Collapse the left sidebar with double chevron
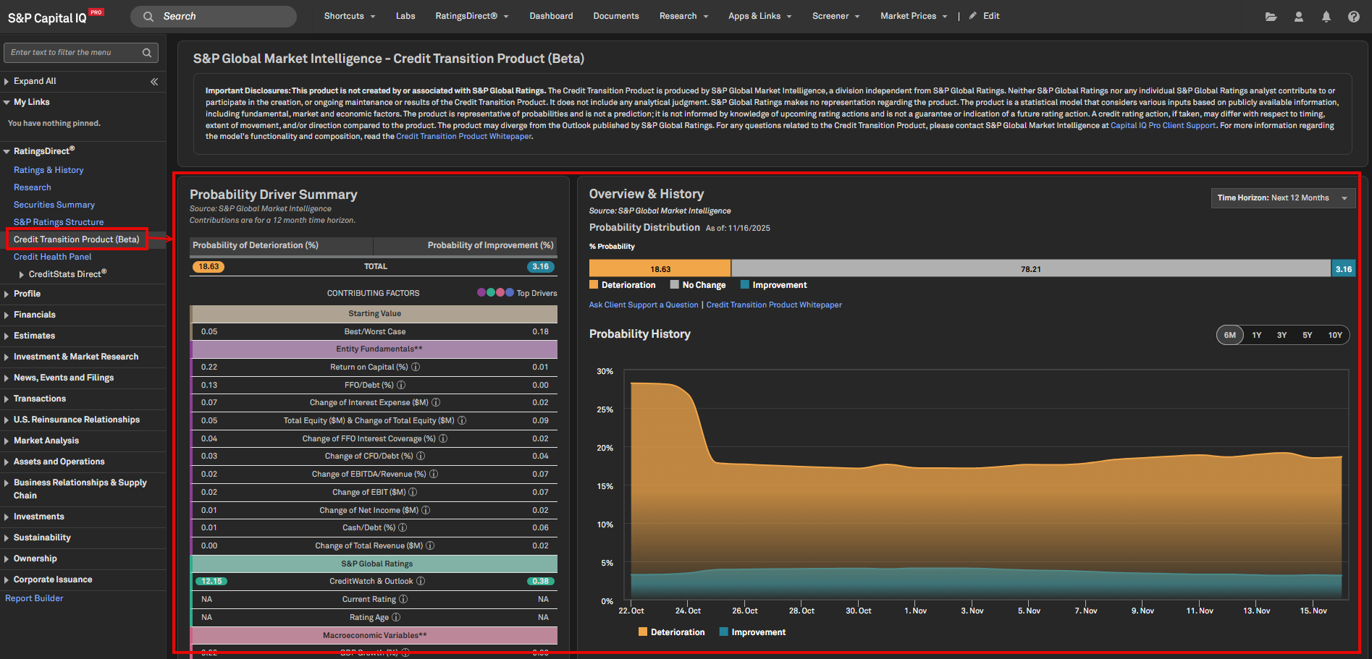 [x=154, y=82]
